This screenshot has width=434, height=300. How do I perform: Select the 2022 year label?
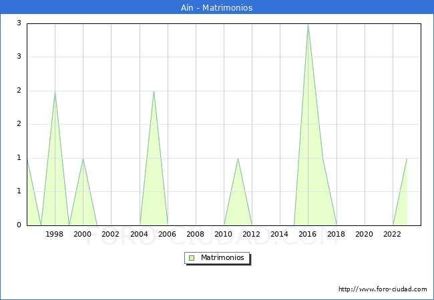[393, 234]
